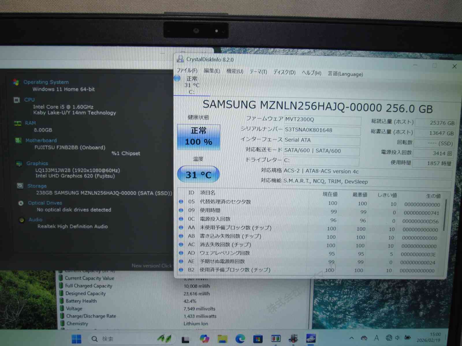Show hidden system tray icons

coord(351,338)
